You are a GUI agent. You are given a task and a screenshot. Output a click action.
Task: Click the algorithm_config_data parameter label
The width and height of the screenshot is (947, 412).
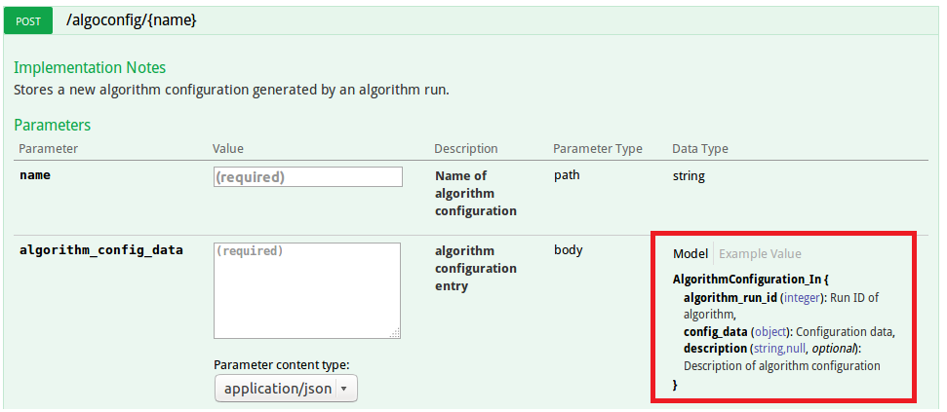[101, 250]
